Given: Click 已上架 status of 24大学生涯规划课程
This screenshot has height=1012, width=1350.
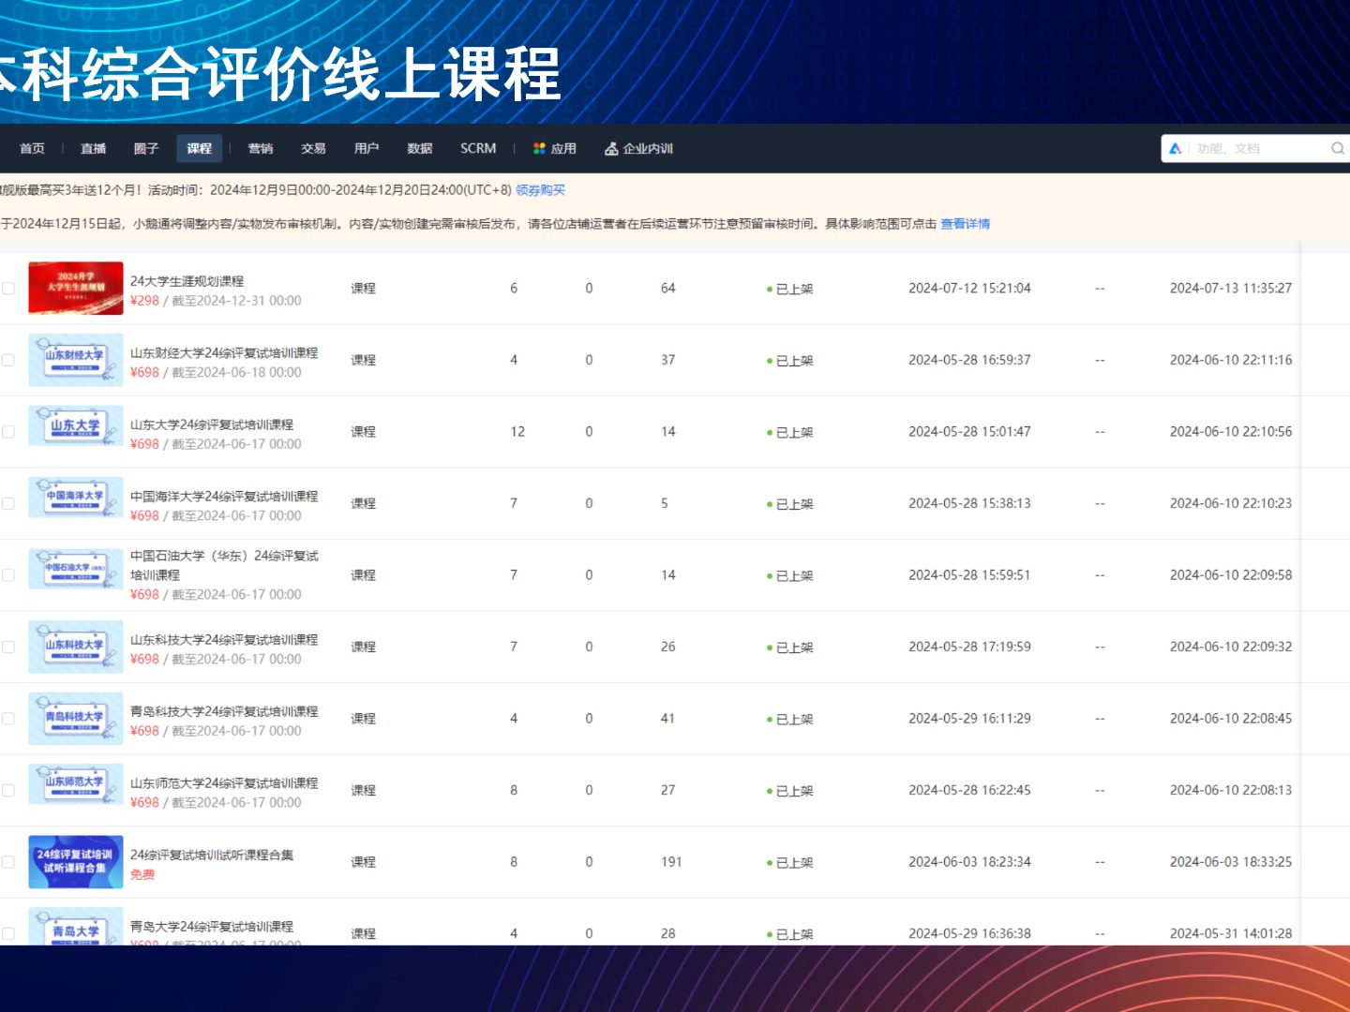Looking at the screenshot, I should point(790,289).
